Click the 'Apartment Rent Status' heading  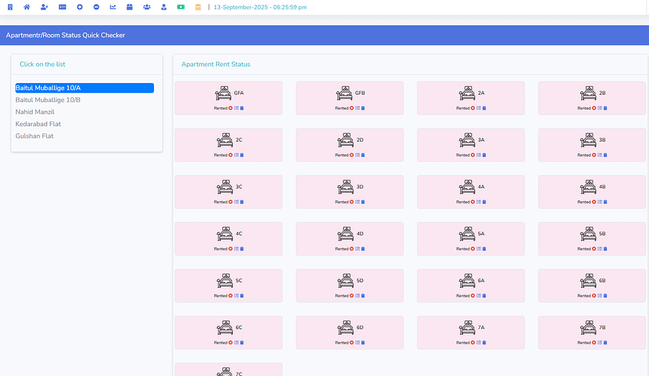click(x=215, y=64)
